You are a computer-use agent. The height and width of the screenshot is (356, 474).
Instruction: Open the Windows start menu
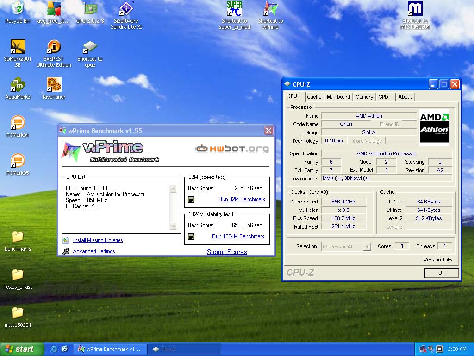22,349
